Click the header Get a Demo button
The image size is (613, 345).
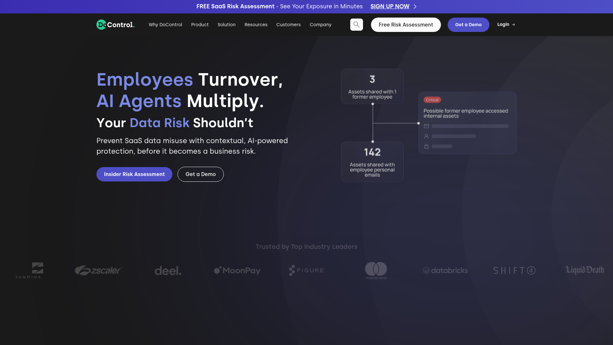(x=468, y=25)
